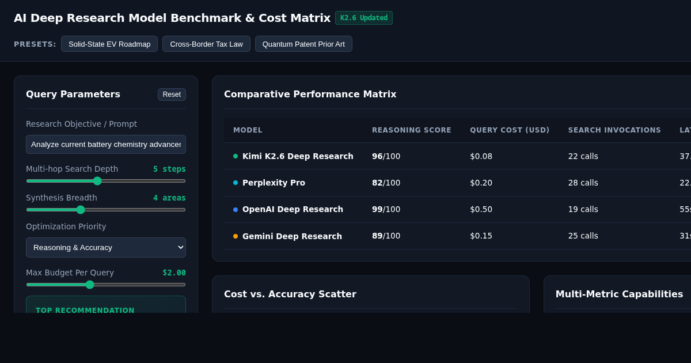
Task: Sort by the REASONING SCORE column header
Action: pyautogui.click(x=412, y=130)
